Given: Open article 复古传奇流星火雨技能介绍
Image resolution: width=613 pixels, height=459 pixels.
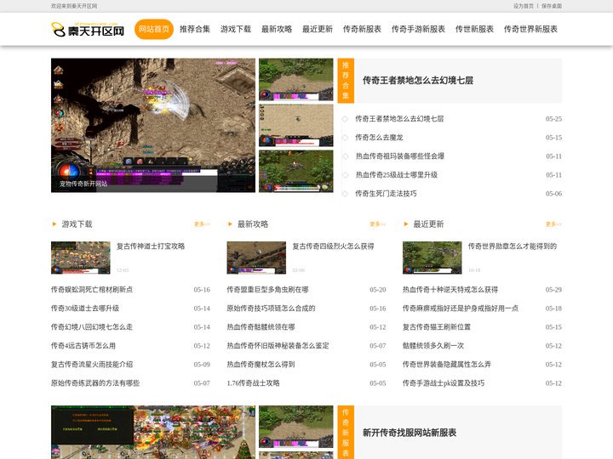Looking at the screenshot, I should [92, 365].
